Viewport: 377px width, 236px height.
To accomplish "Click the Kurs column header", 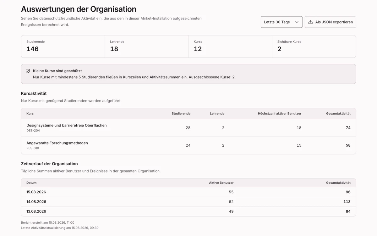I will [30, 114].
